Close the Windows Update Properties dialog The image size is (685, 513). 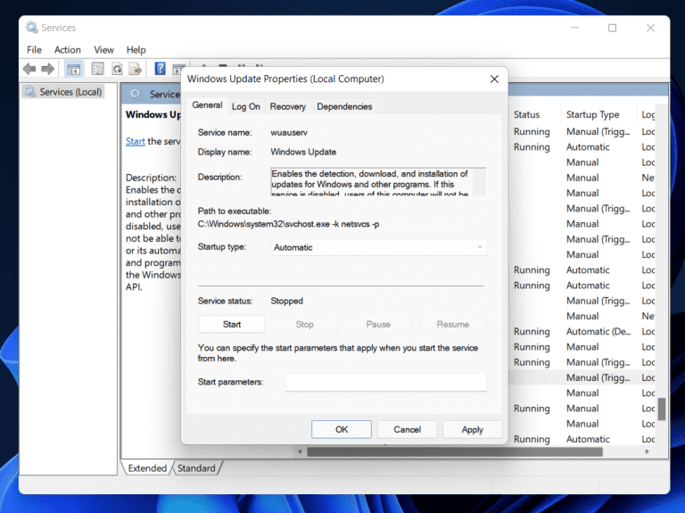(494, 79)
